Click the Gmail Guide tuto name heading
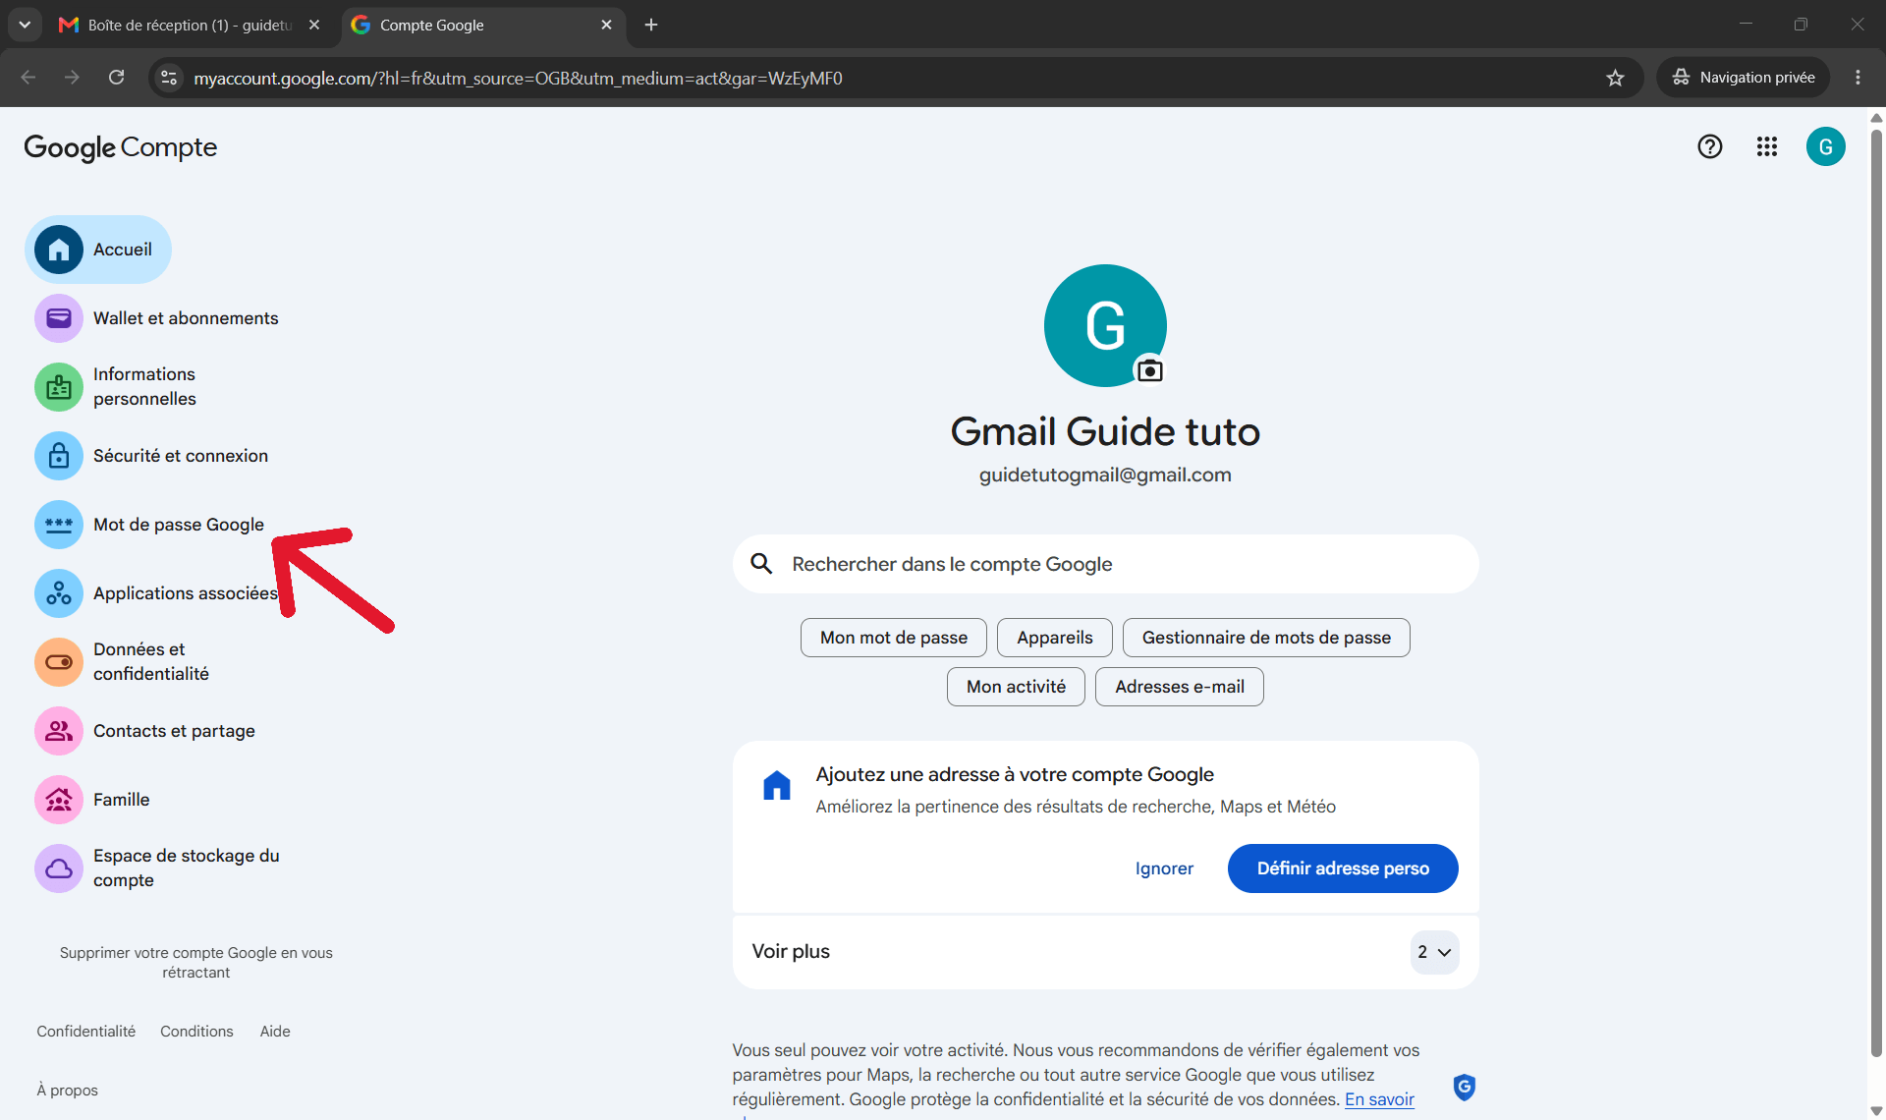Viewport: 1886px width, 1120px height. [1105, 431]
